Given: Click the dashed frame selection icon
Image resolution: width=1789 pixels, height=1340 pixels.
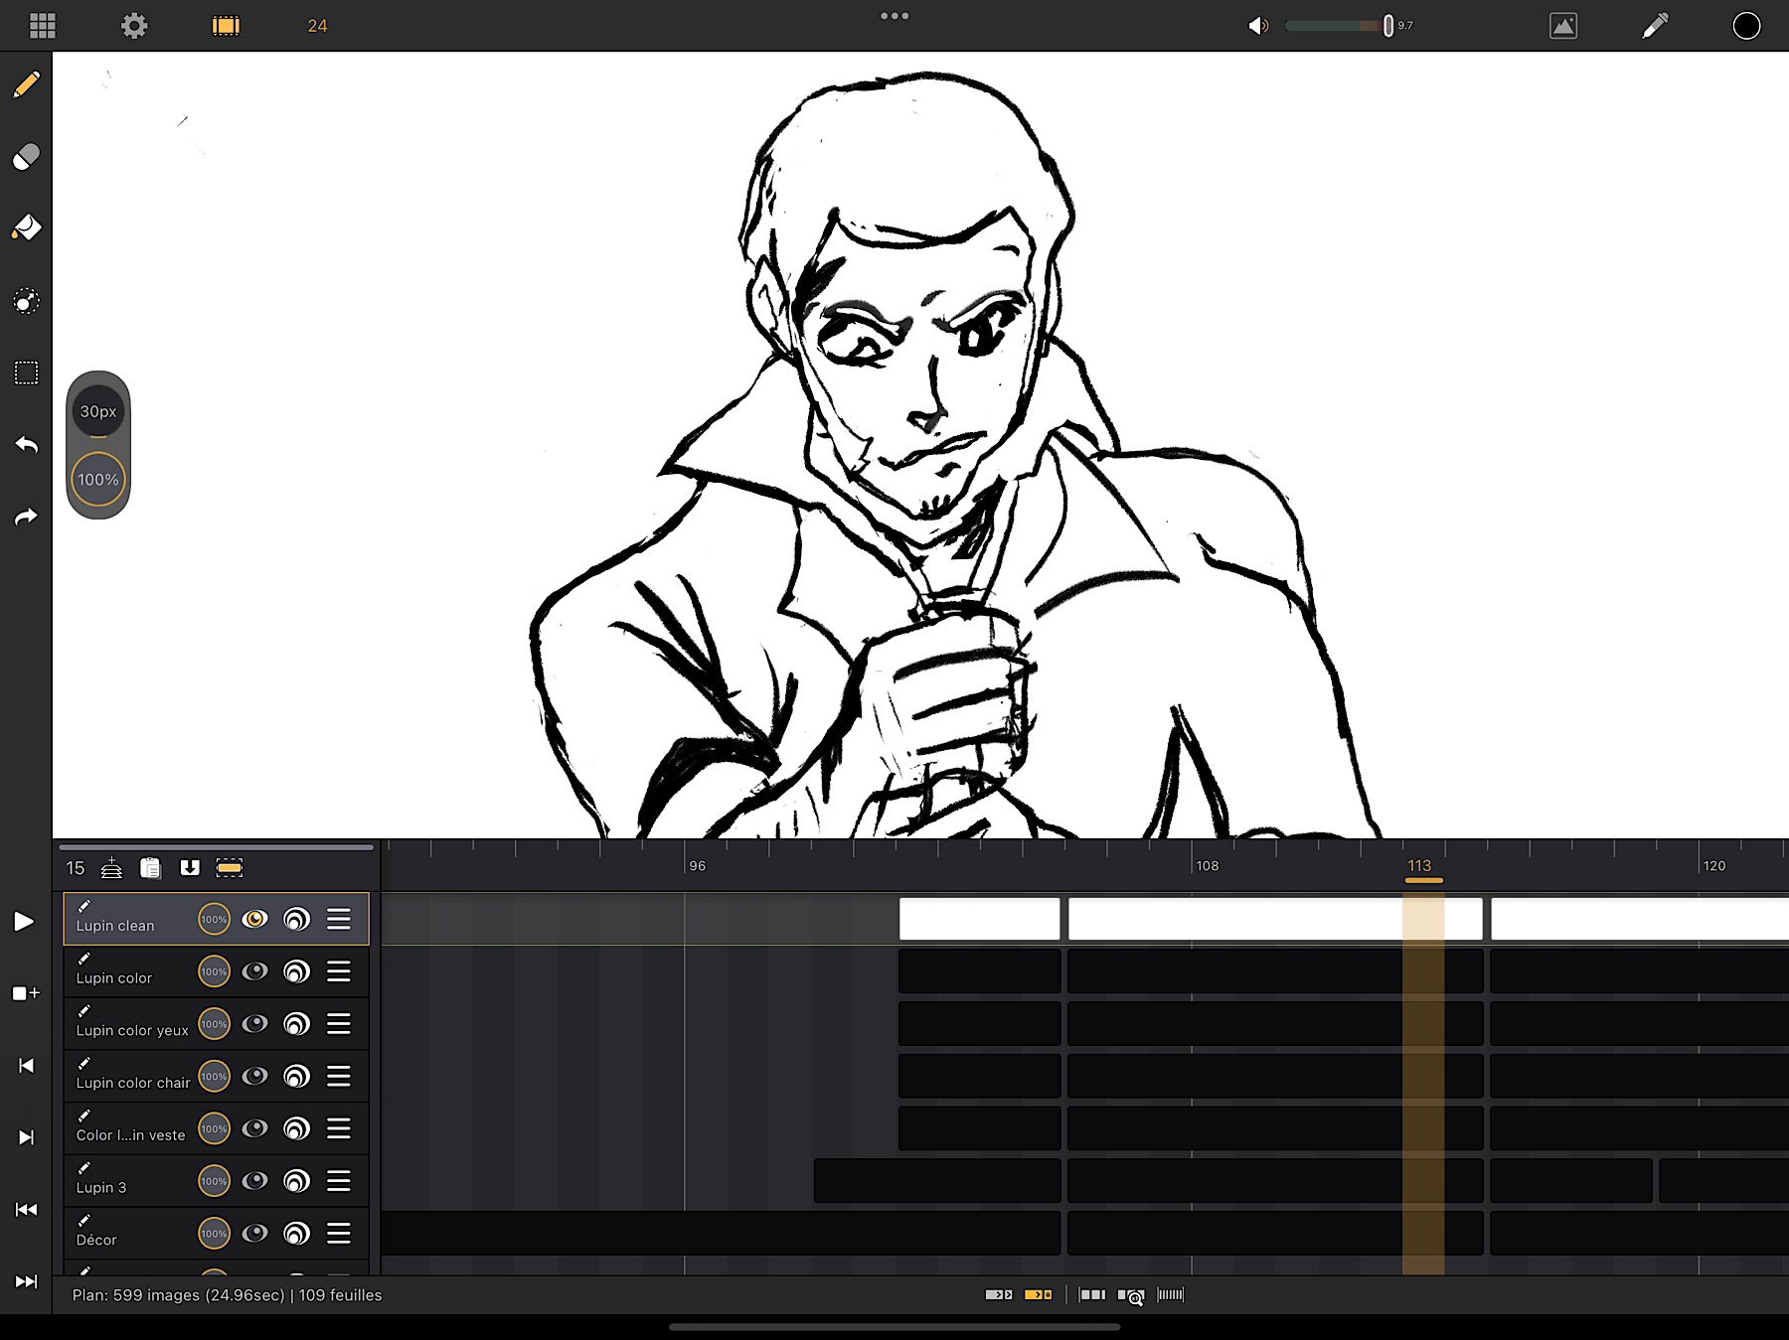Looking at the screenshot, I should [x=230, y=868].
